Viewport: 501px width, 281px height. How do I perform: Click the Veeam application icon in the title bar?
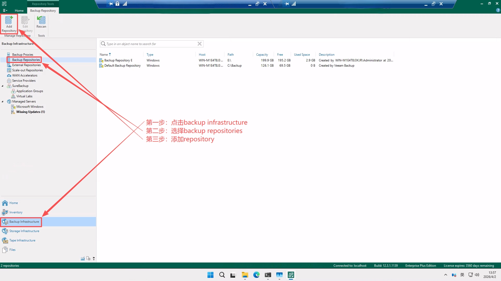(x=4, y=4)
